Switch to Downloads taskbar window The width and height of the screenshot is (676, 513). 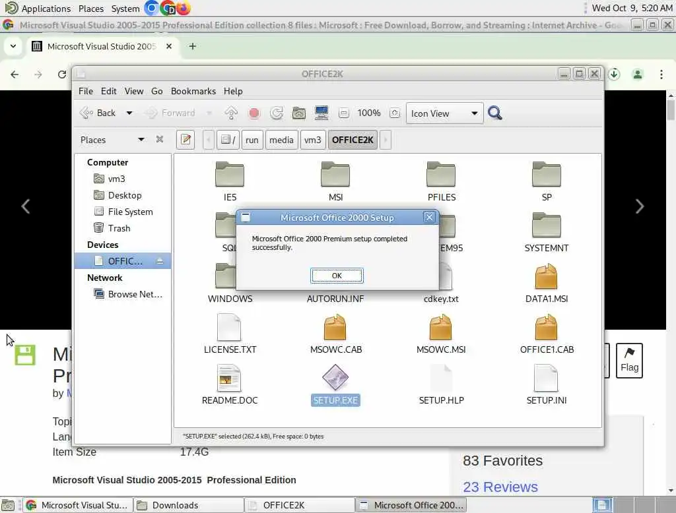189,505
